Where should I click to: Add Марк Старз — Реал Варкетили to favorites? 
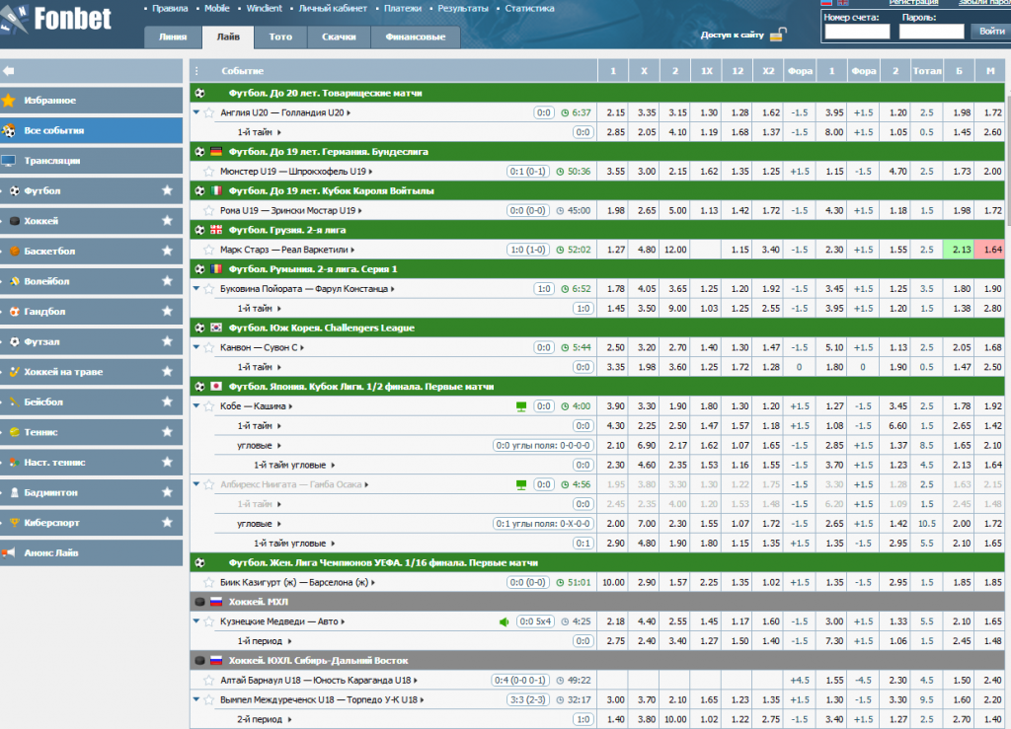[x=209, y=250]
